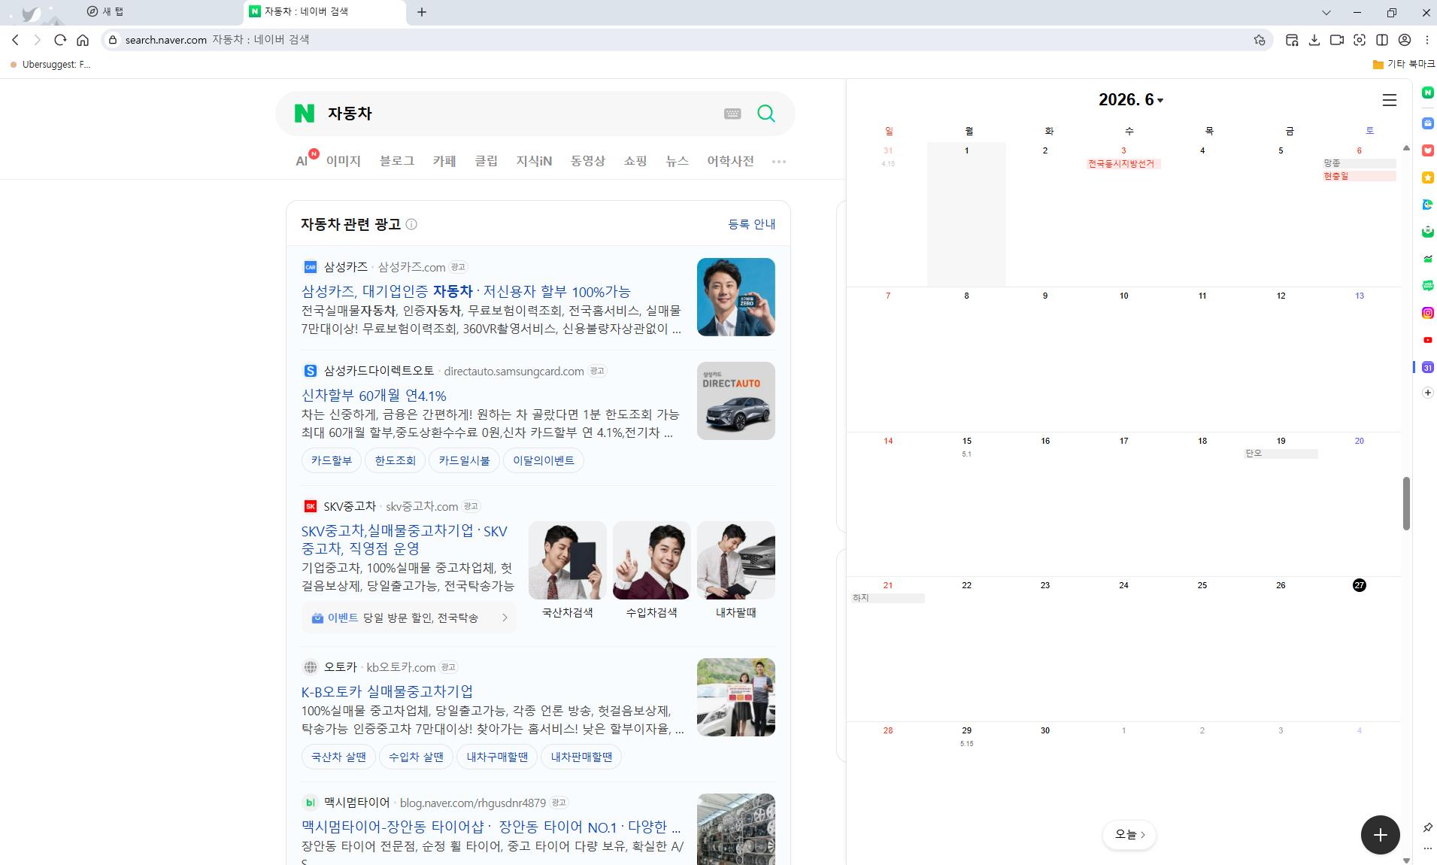Click the ad info circle icon beside 자동차 관련 광고

(411, 224)
